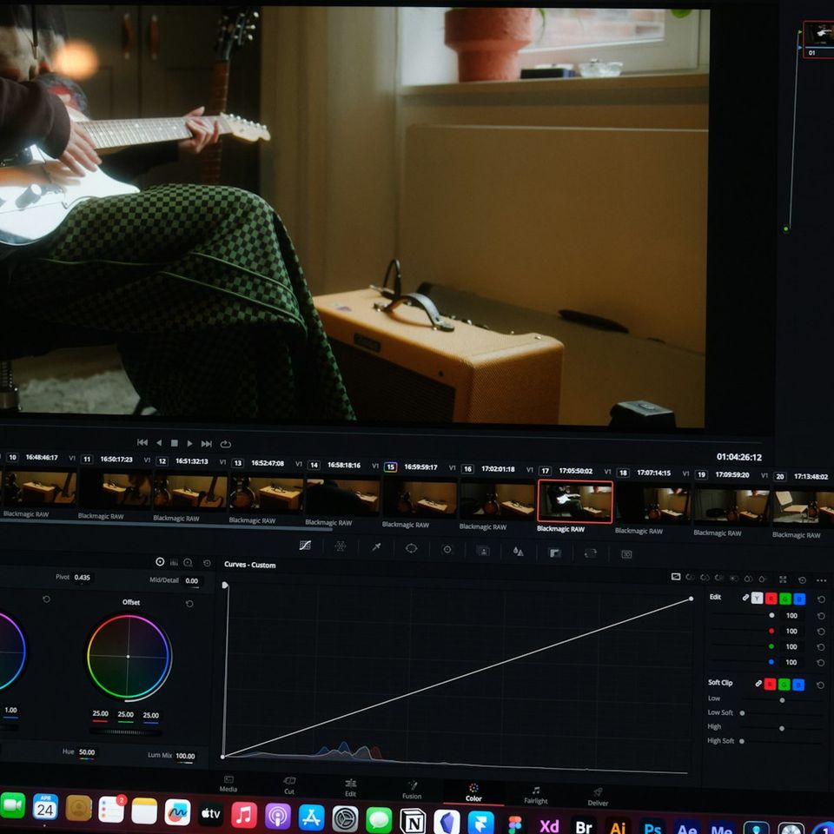Open the Power Window palette

(411, 548)
